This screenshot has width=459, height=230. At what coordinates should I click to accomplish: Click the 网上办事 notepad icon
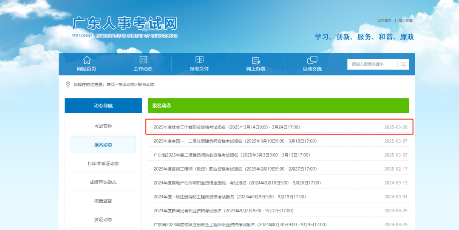[256, 60]
